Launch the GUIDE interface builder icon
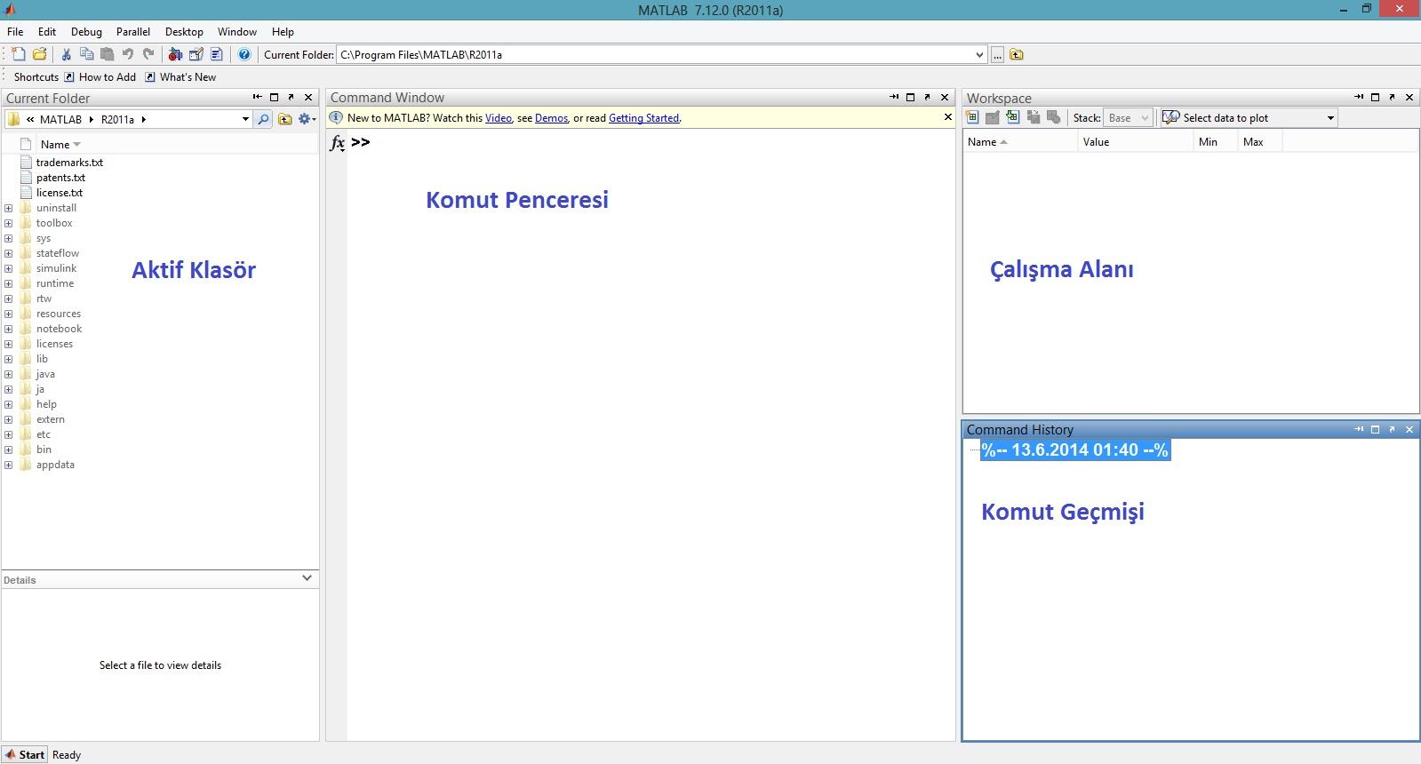The image size is (1421, 764). tap(196, 54)
